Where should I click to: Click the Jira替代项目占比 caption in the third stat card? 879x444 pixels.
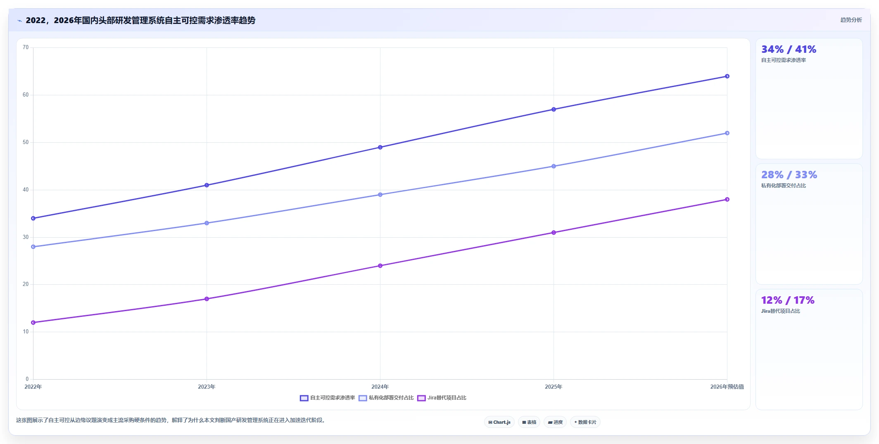781,311
